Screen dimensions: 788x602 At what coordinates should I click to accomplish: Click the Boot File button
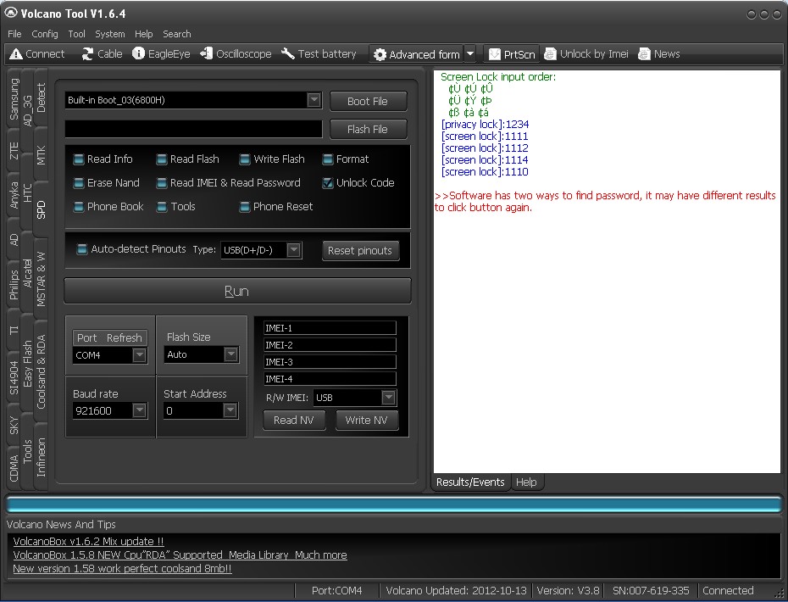pos(368,101)
